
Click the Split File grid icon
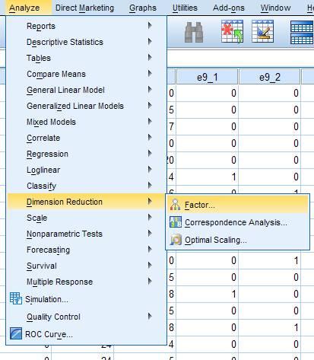(x=302, y=32)
